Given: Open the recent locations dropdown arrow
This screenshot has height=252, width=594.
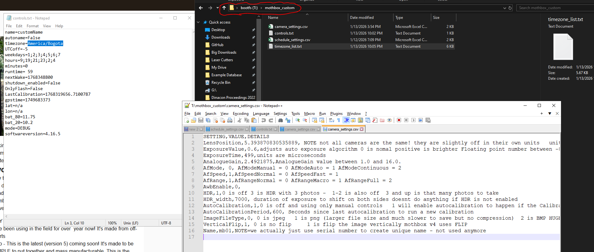Looking at the screenshot, I should [x=217, y=8].
